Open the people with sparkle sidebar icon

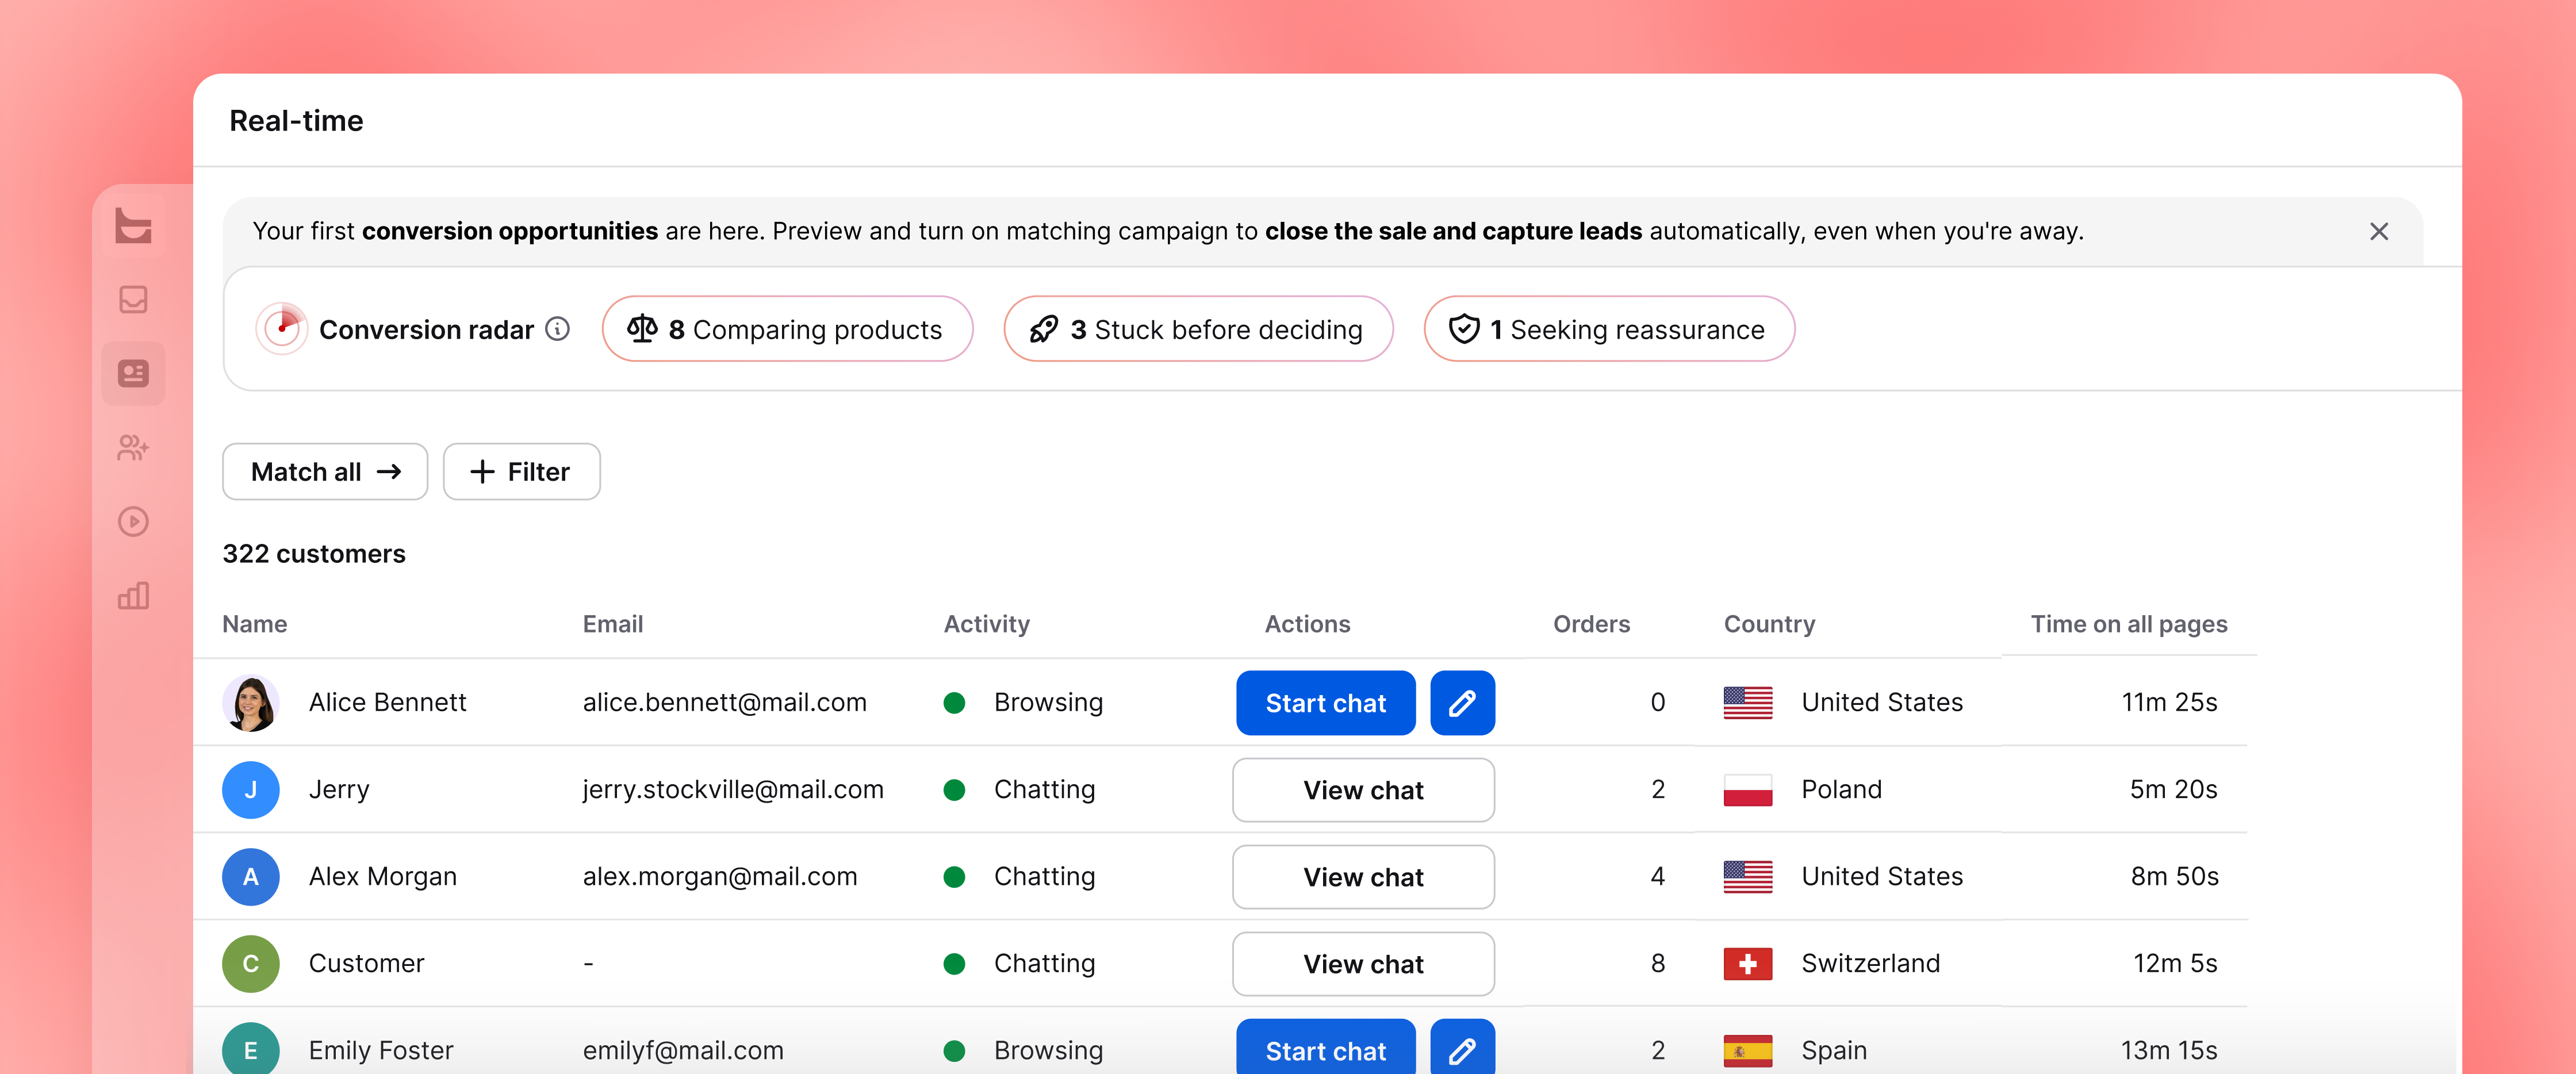[133, 447]
